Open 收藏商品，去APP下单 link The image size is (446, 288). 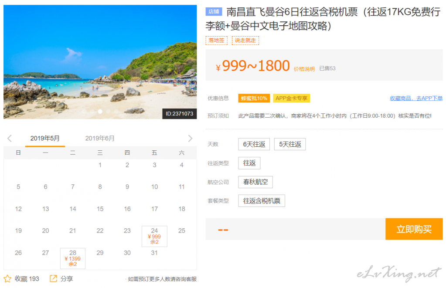416,98
